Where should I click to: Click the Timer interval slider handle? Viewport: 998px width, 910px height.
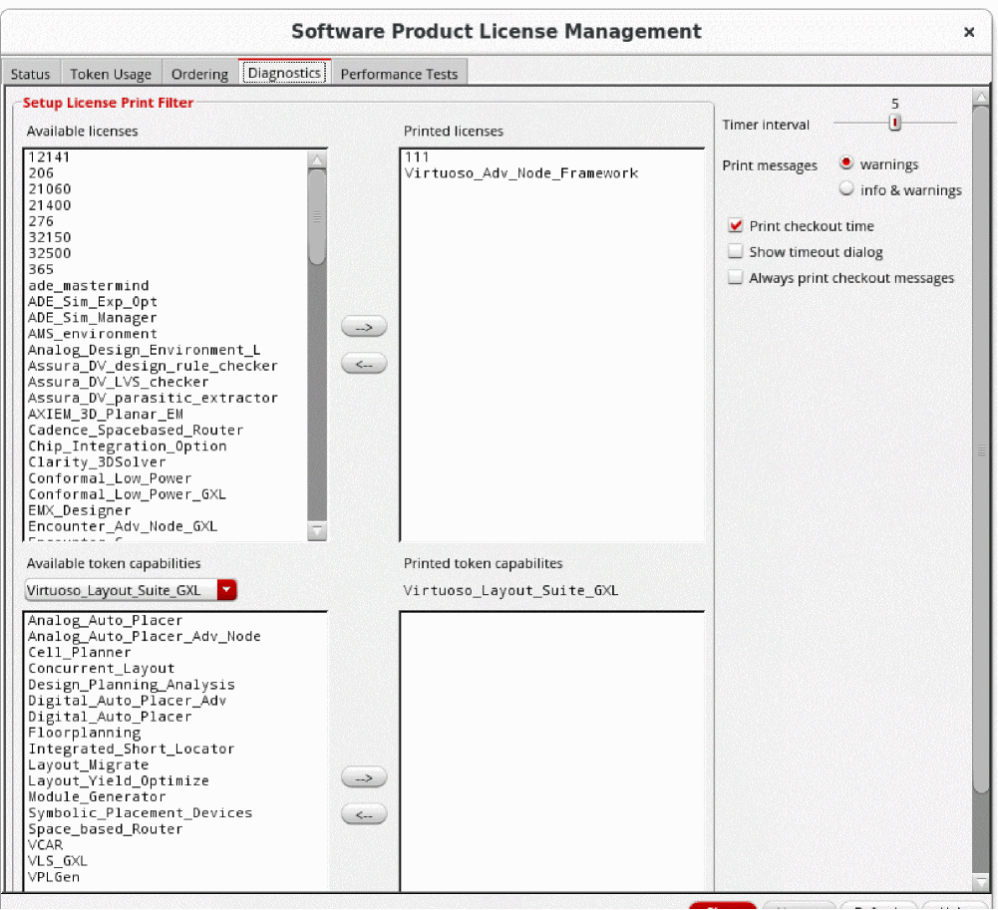(895, 123)
